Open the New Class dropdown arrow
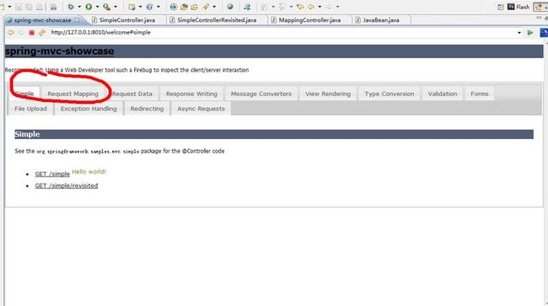548x306 pixels. tap(158, 7)
